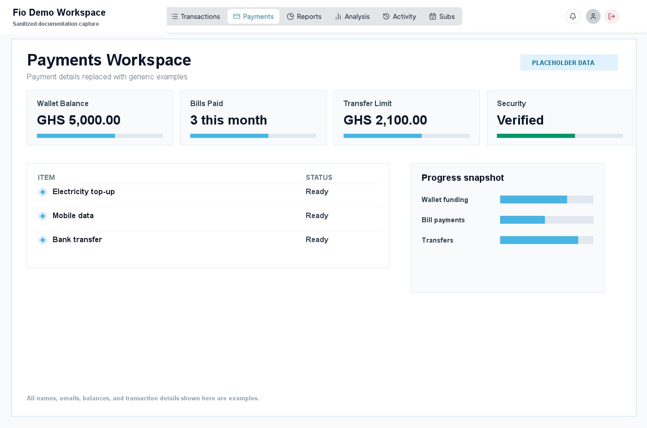Click the pie chart icon beside Reports

pos(290,17)
